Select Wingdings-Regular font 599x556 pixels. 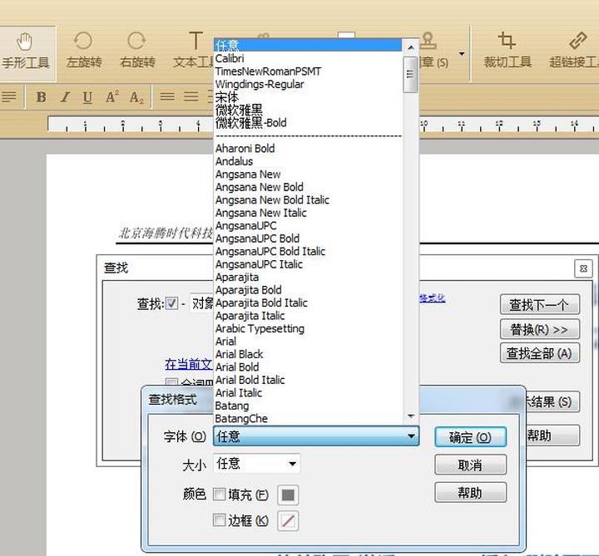308,84
